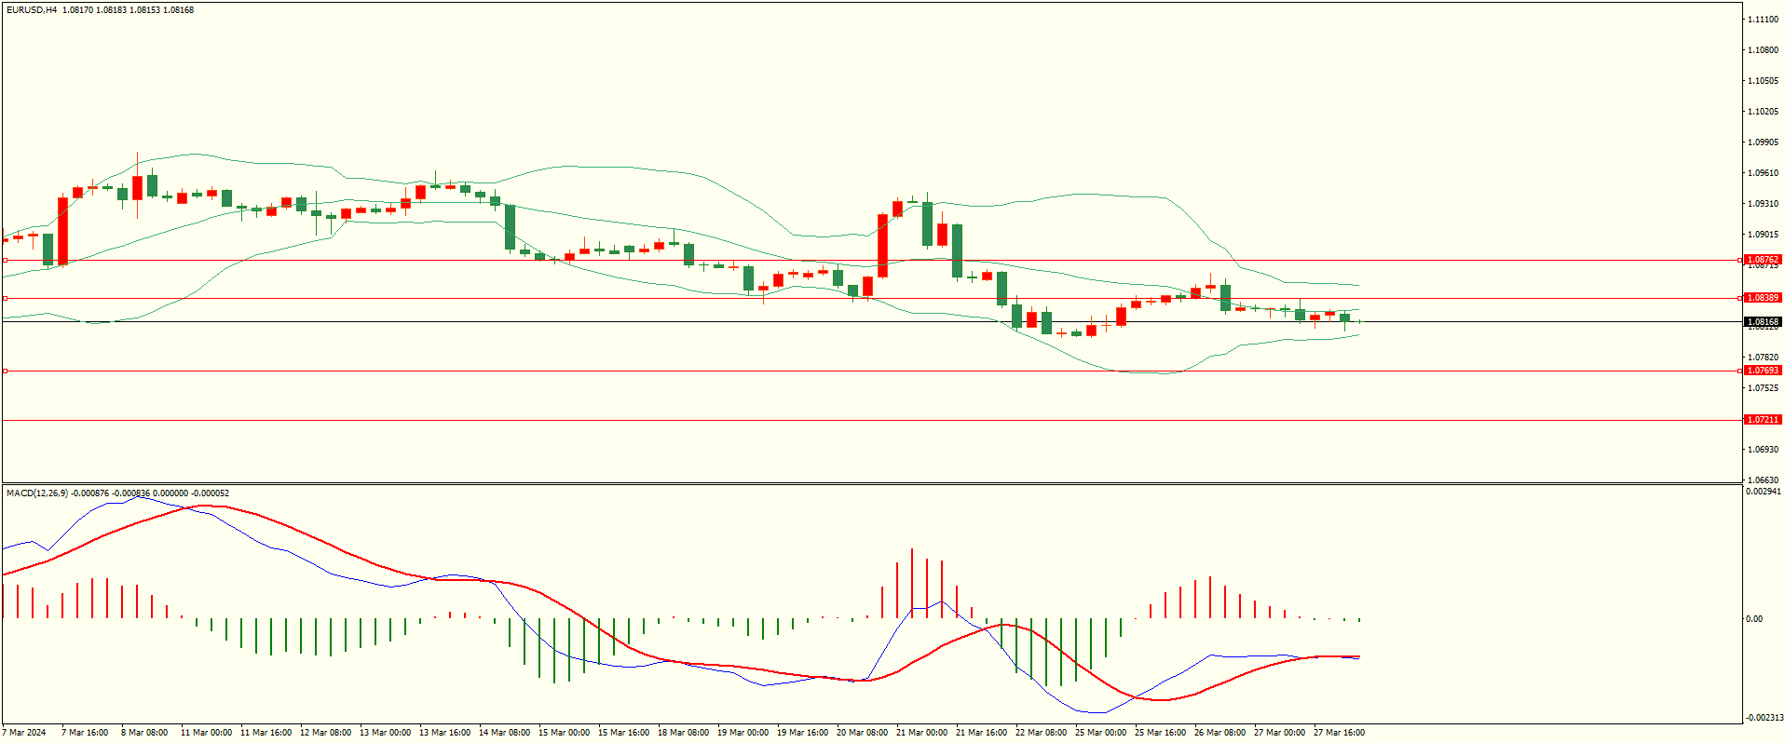This screenshot has width=1785, height=743.
Task: Select the red 1.07693 price tag
Action: (1763, 371)
